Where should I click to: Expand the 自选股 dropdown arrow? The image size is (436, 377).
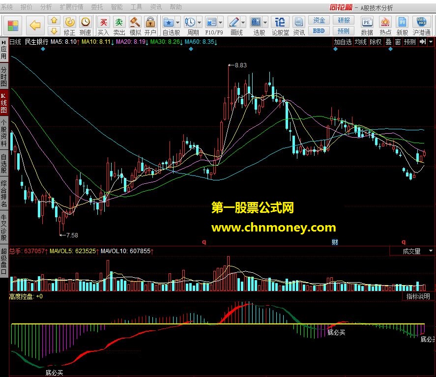(x=177, y=22)
